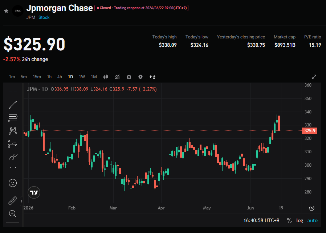The width and height of the screenshot is (326, 233).
Task: Click the Stock category link
Action: tap(44, 17)
